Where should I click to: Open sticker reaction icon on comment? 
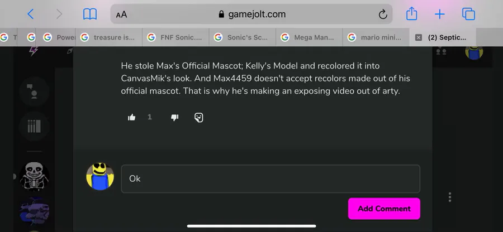coord(199,118)
